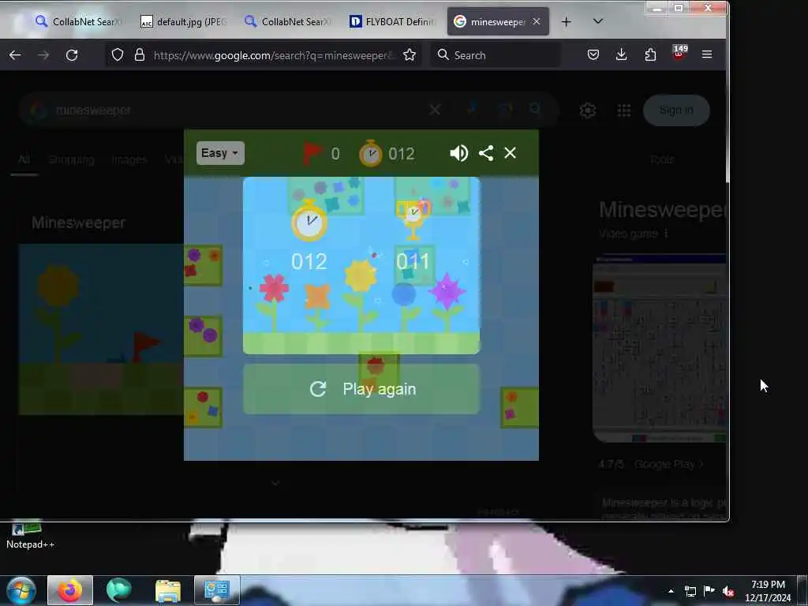The image size is (808, 606).
Task: Click the extension icon with 149 badge
Action: pos(679,53)
